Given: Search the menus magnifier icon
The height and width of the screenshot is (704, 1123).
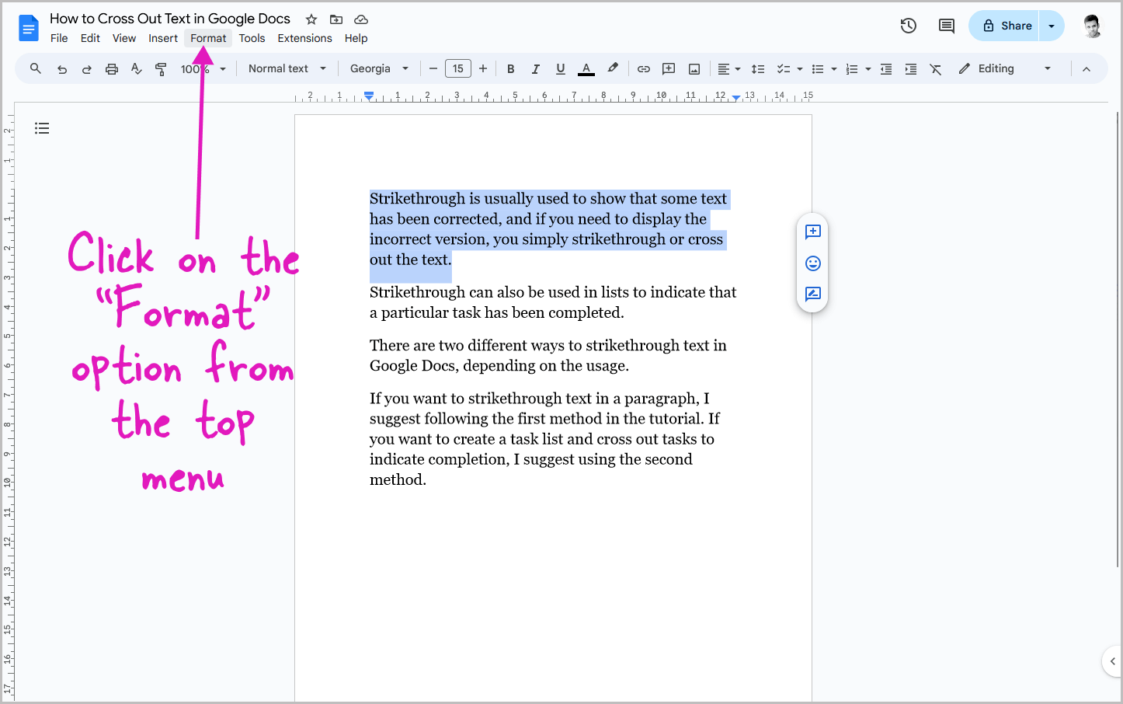Looking at the screenshot, I should (x=36, y=68).
